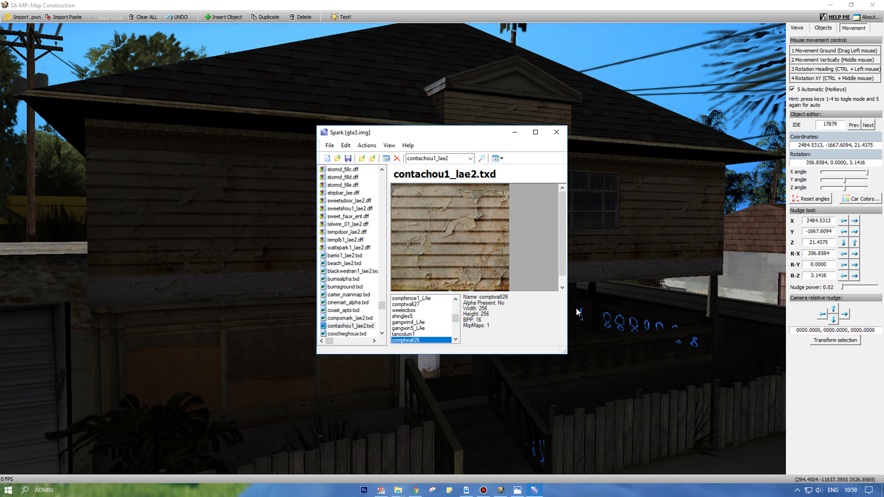Open the Help menu in Spark
The image size is (884, 497).
tap(408, 146)
